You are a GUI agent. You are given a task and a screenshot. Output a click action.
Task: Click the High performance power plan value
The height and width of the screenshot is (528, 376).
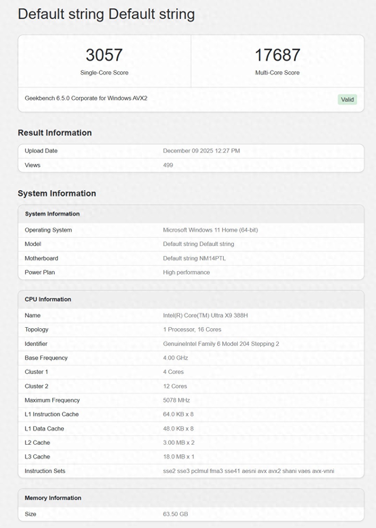click(x=186, y=272)
